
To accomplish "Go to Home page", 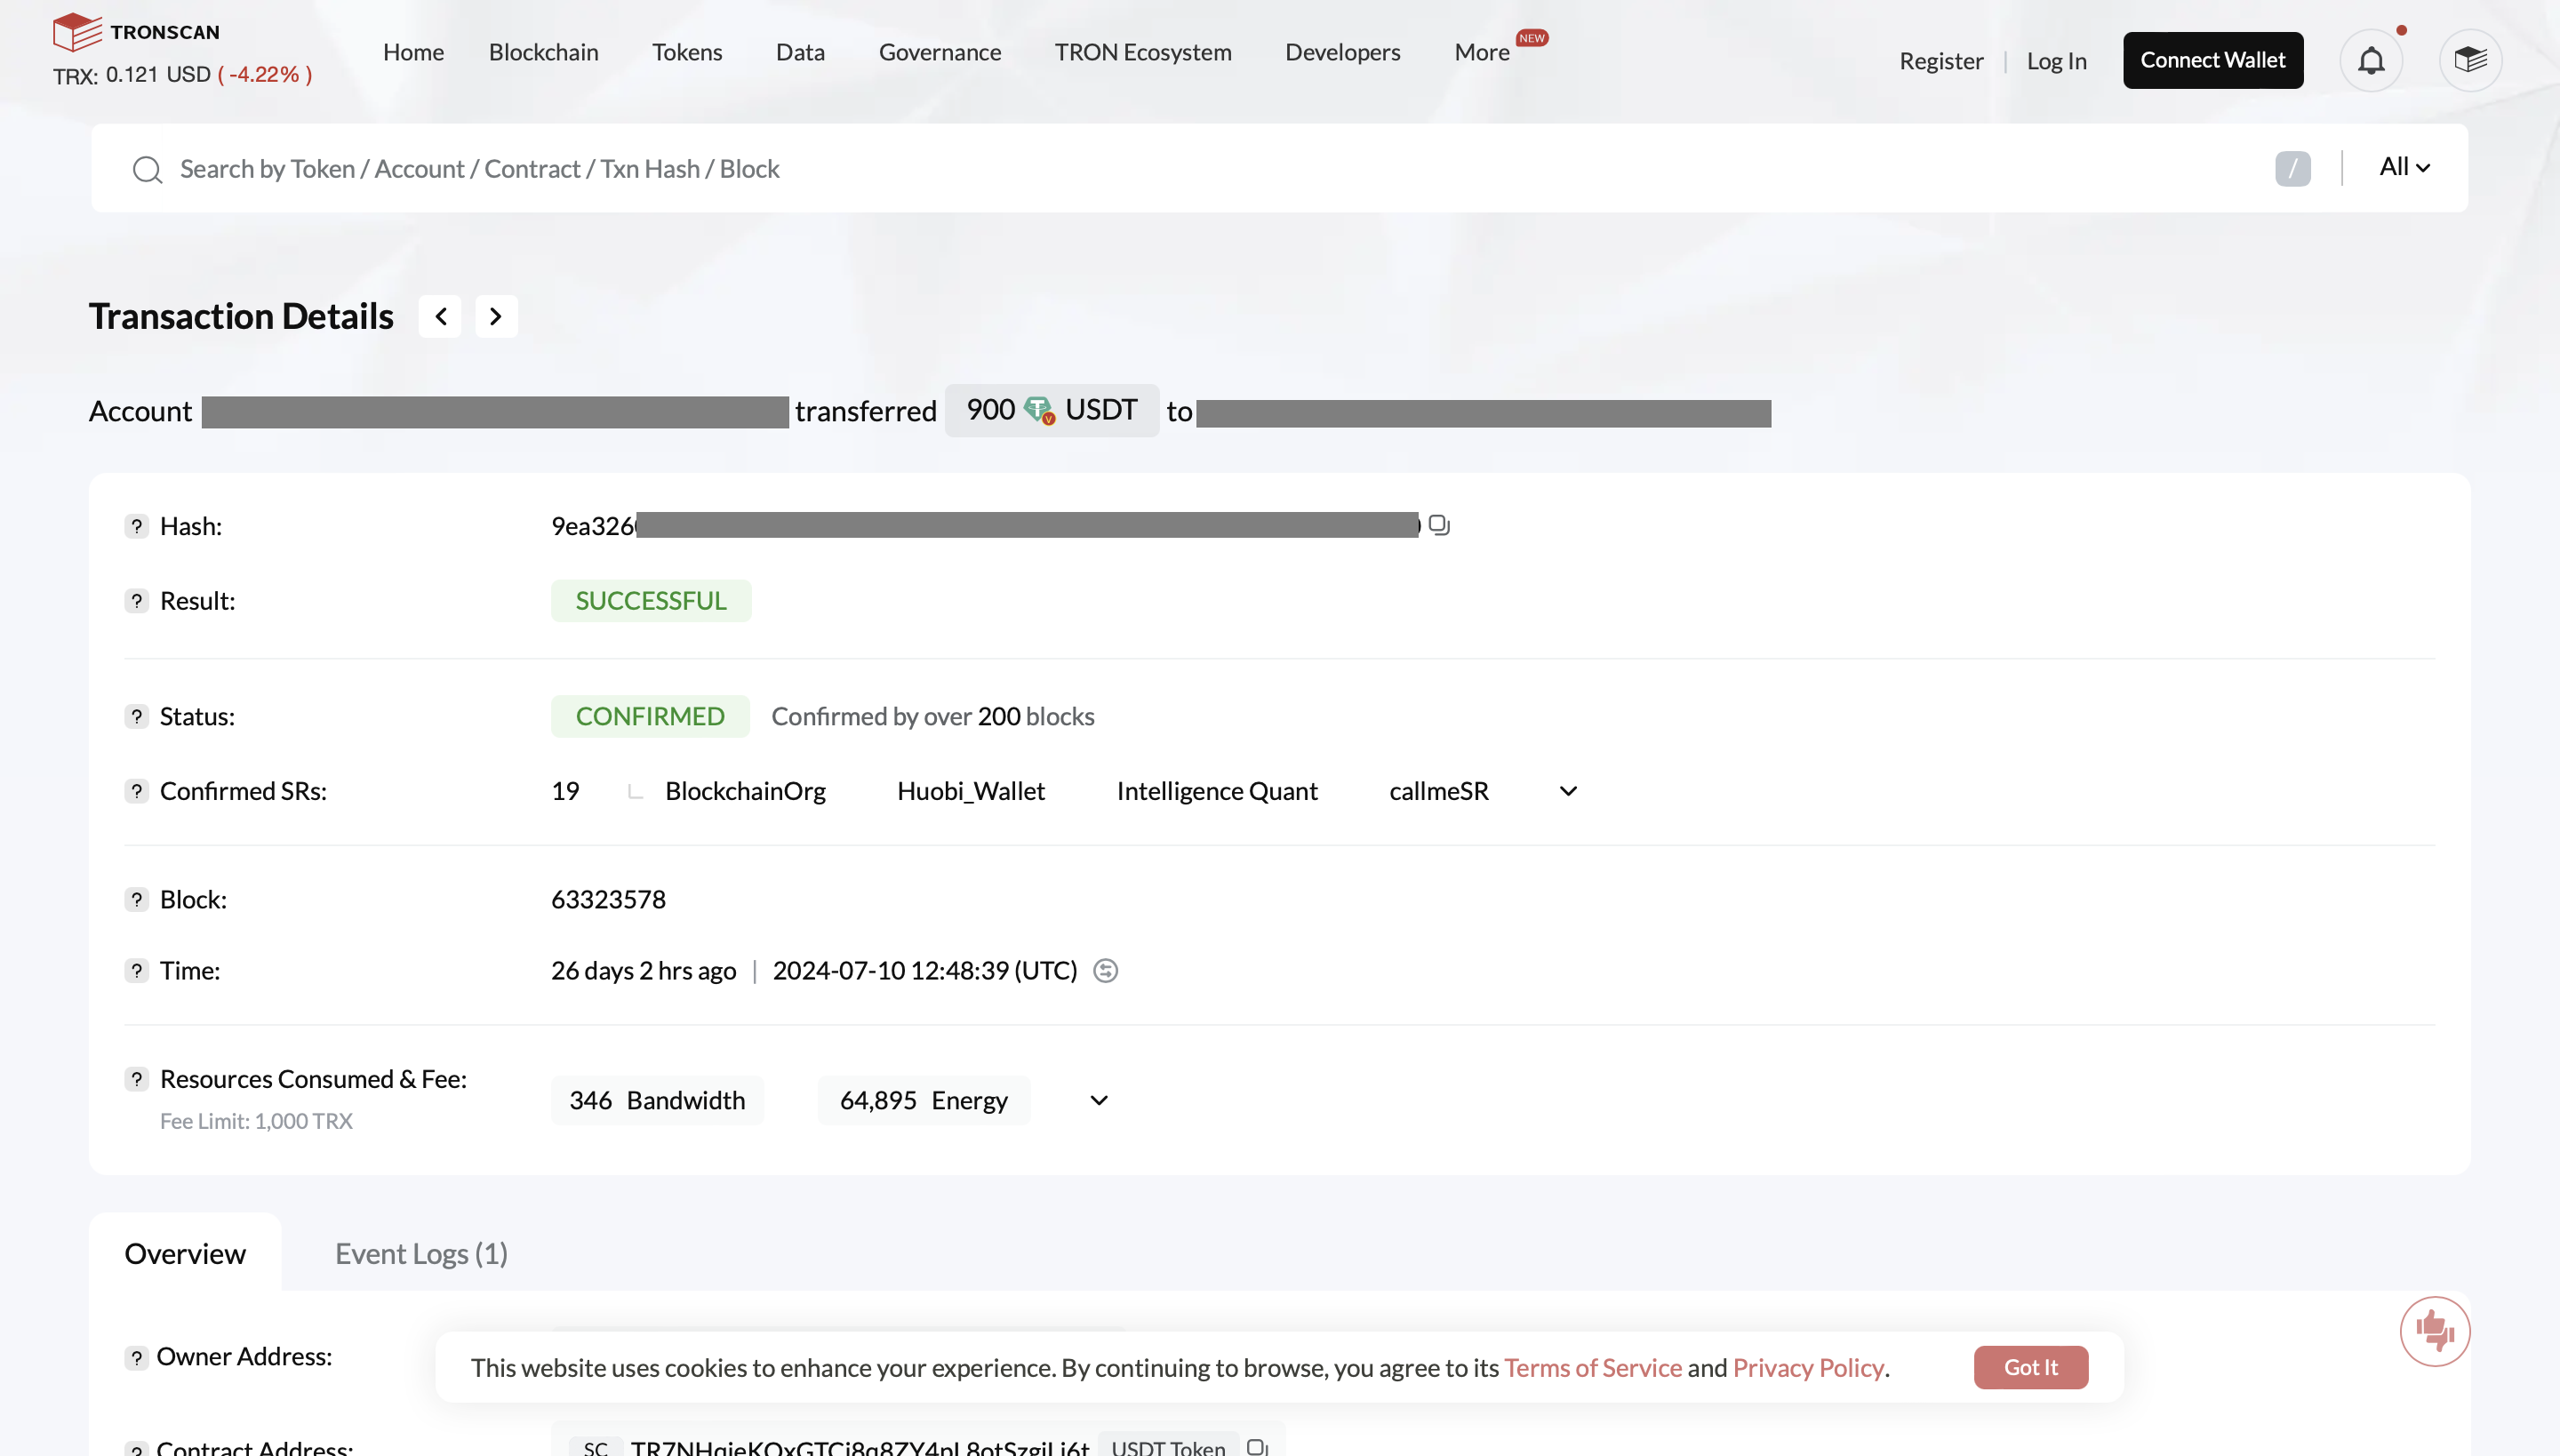I will coord(413,52).
